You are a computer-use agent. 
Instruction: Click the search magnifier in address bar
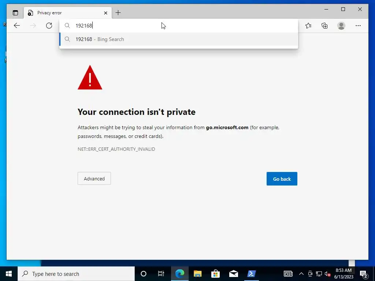[x=67, y=26]
